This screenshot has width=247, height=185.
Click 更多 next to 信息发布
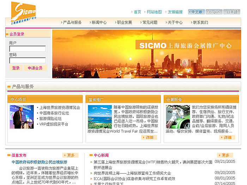70,155
